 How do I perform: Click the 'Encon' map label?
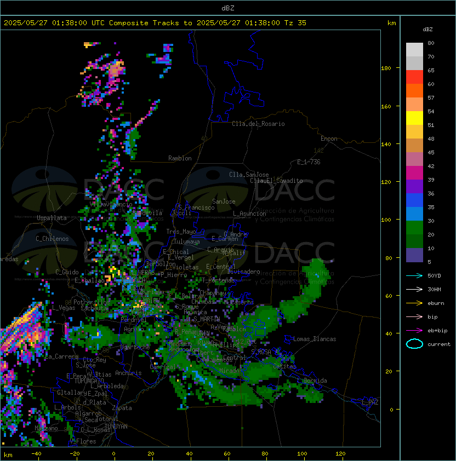point(329,139)
